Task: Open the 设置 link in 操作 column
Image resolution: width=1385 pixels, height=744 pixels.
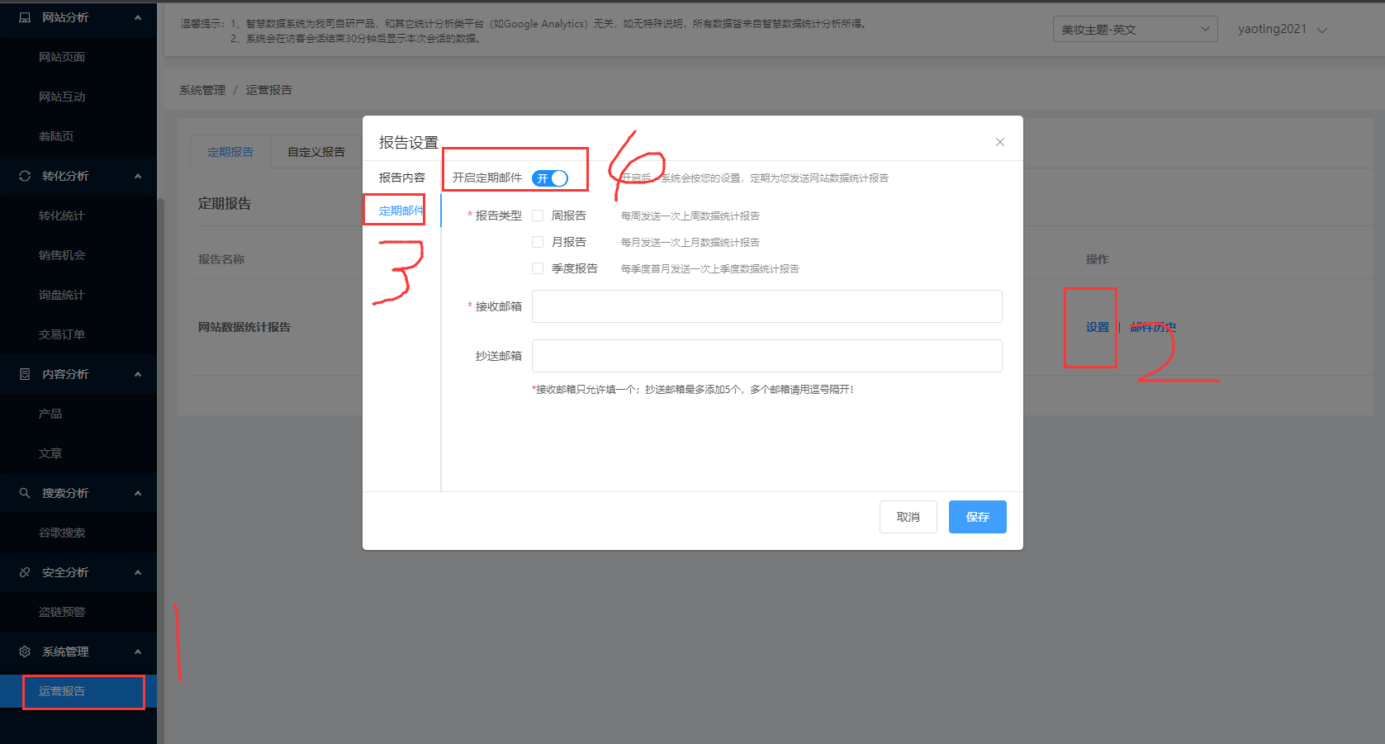Action: pos(1098,327)
